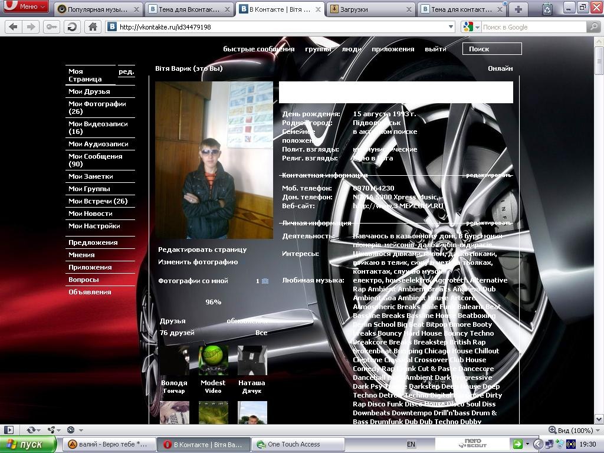Click the Windows пуск Start button
Viewport: 604px width, 453px height.
point(28,444)
